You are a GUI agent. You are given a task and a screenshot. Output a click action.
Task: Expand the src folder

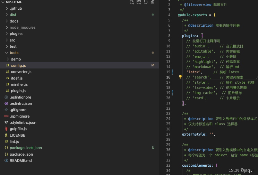7,40
